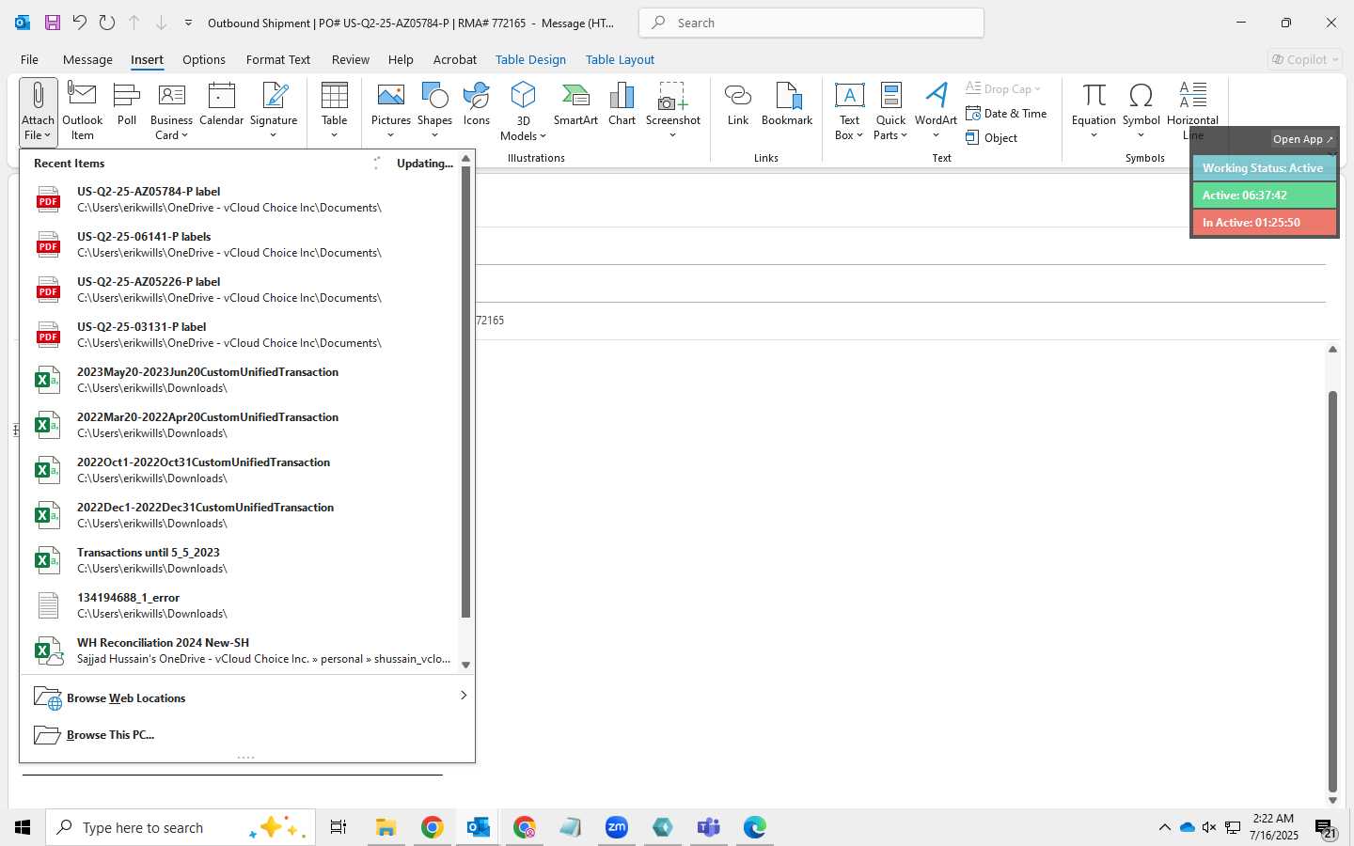Open File Explorer from taskbar

386,827
